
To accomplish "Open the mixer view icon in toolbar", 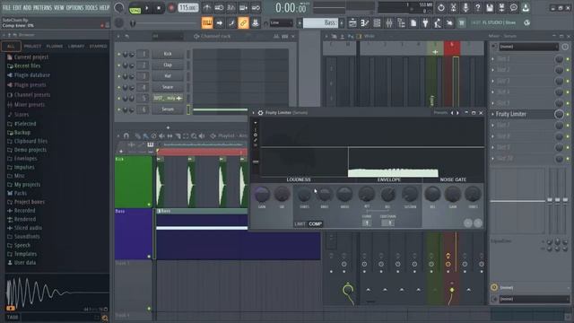I will tap(389, 23).
